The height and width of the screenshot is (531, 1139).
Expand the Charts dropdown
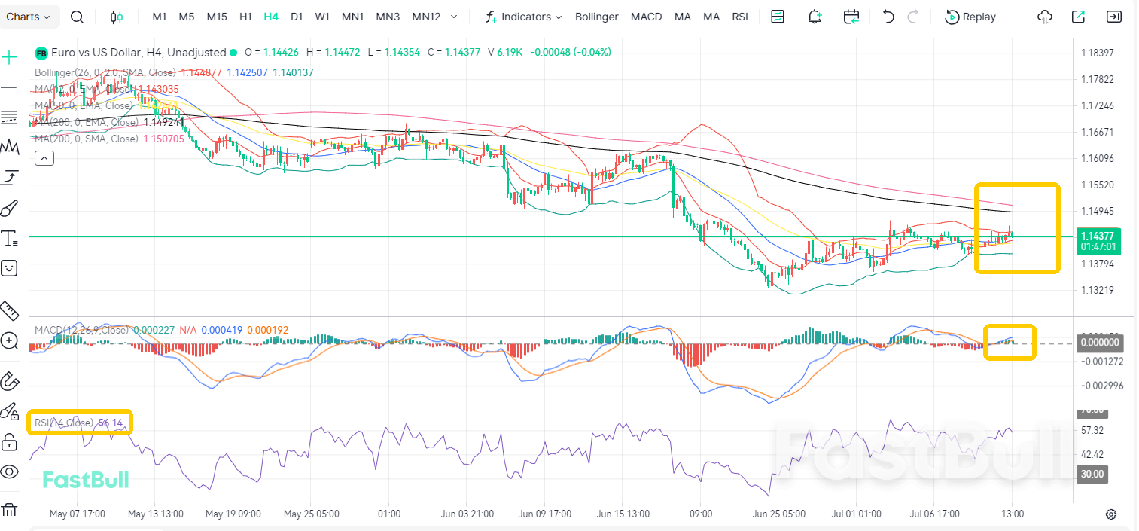coord(29,17)
